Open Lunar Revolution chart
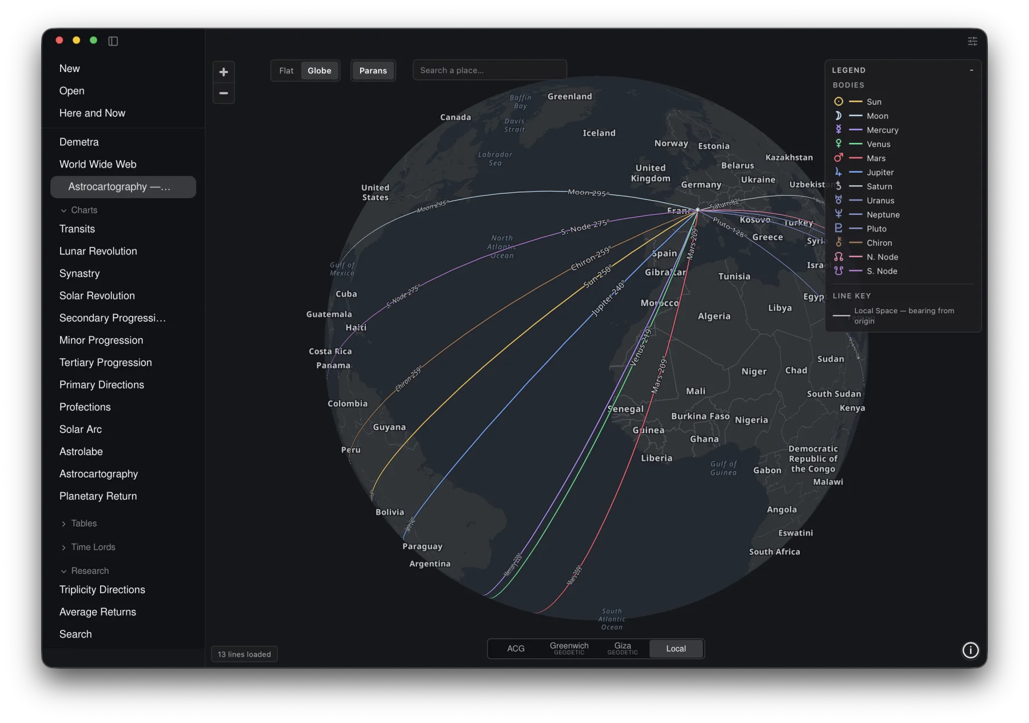This screenshot has height=723, width=1029. 98,251
